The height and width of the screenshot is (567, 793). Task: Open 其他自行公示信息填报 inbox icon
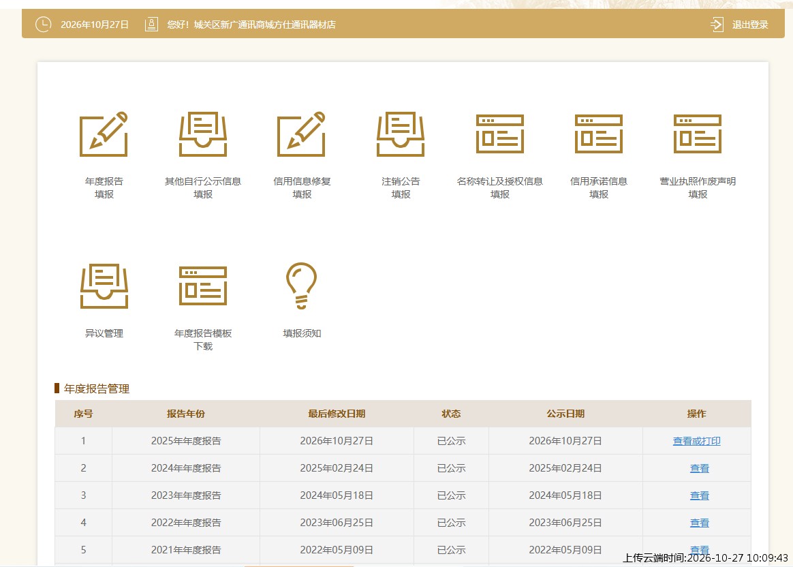tap(203, 134)
